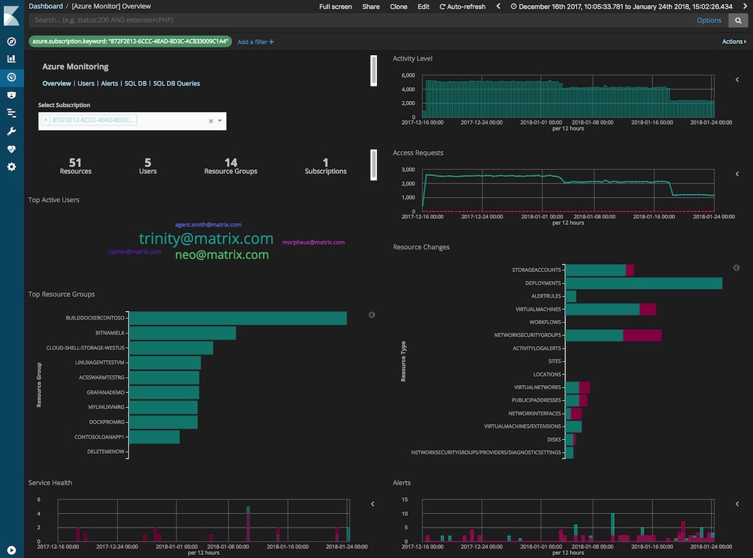The height and width of the screenshot is (558, 753).
Task: Click the BUILDDOCKERCONTOSO bar
Action: (238, 318)
